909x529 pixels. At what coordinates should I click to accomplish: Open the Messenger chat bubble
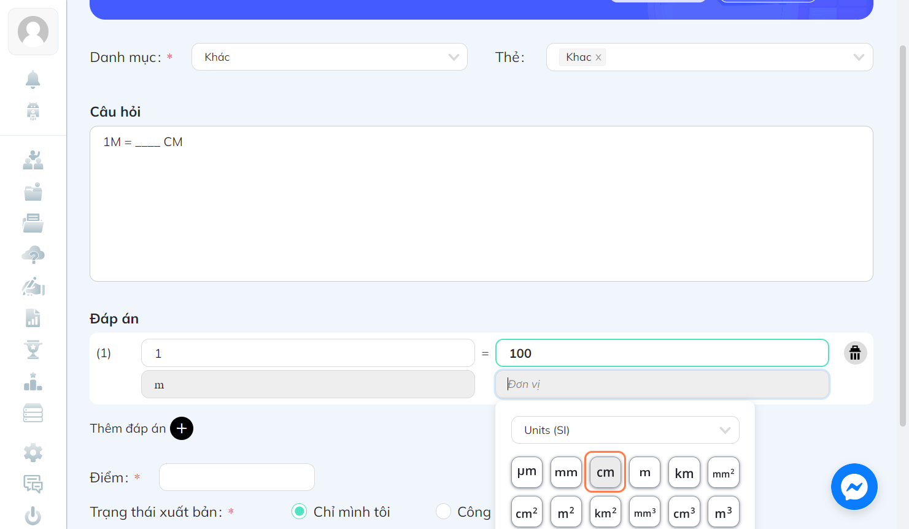click(x=854, y=487)
